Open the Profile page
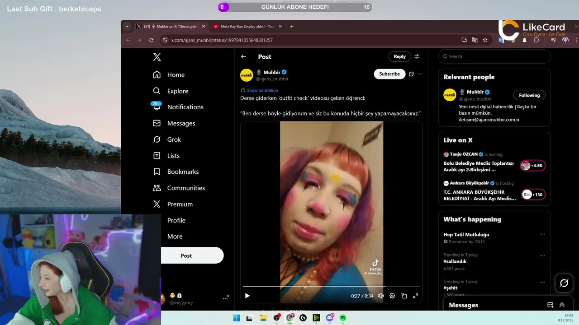Viewport: 579px width, 325px height. [176, 220]
